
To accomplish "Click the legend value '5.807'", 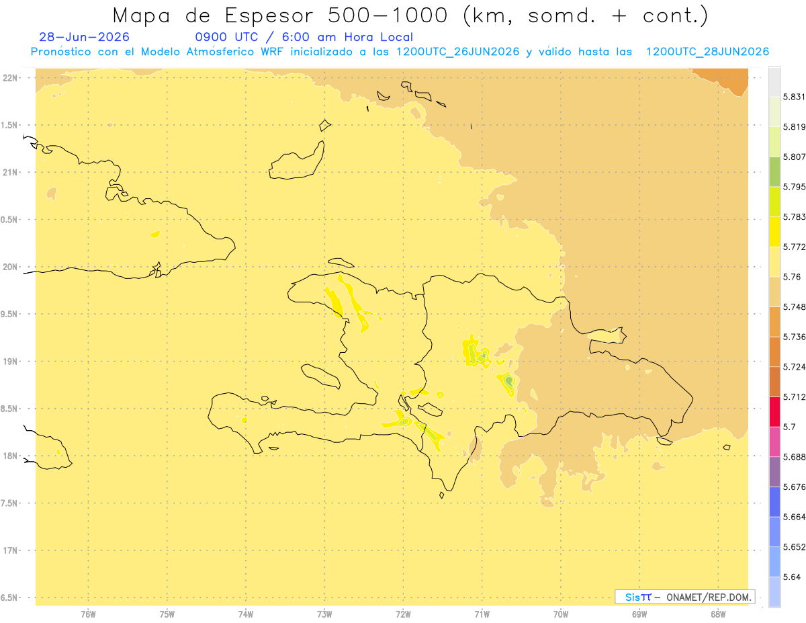I will [795, 157].
